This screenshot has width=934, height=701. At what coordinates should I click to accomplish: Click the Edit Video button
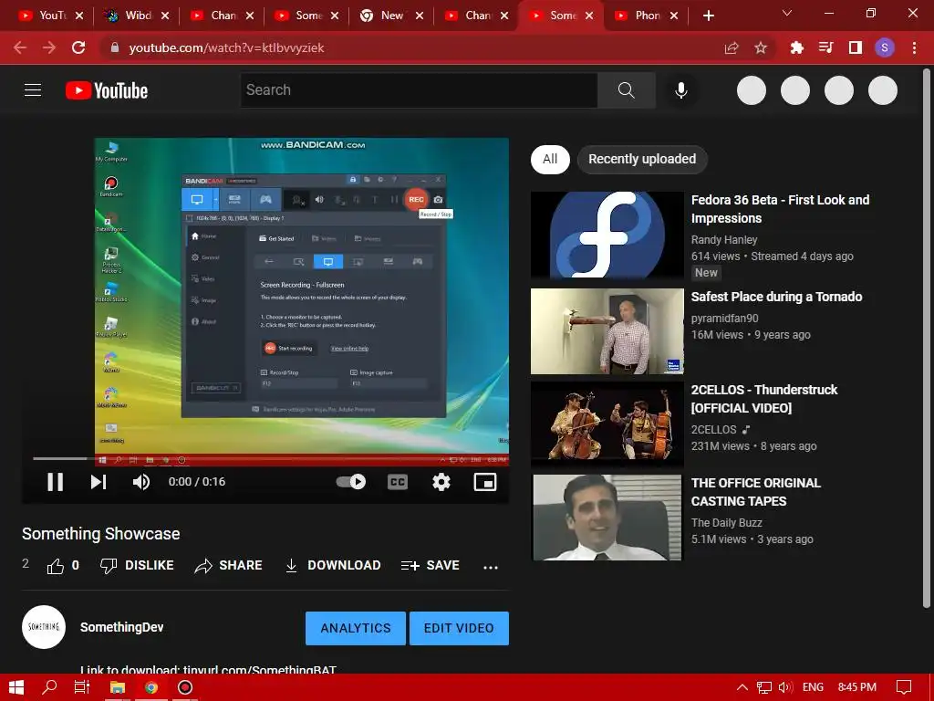(x=459, y=628)
